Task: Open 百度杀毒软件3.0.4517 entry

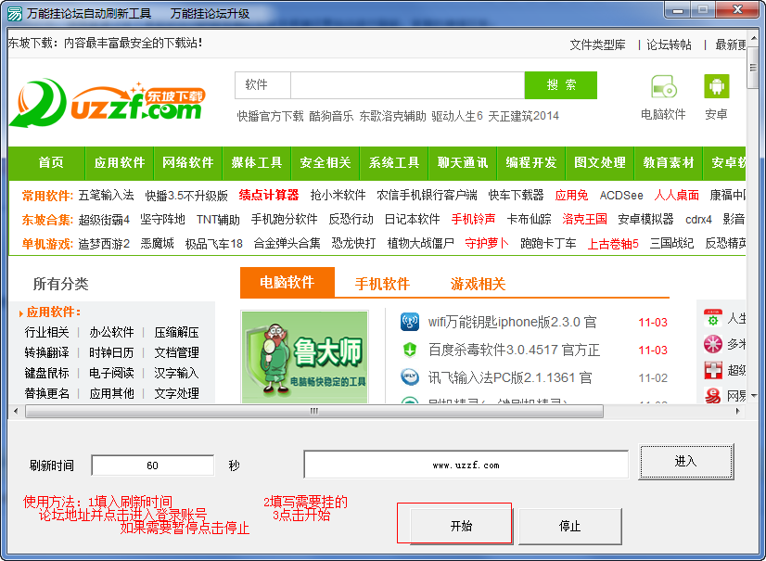Action: [x=514, y=350]
